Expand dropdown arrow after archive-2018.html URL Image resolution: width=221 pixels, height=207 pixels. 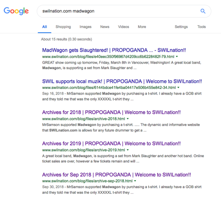pyautogui.click(x=128, y=119)
